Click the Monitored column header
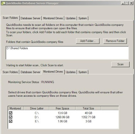The height and width of the screenshot is (134, 135). [16, 108]
